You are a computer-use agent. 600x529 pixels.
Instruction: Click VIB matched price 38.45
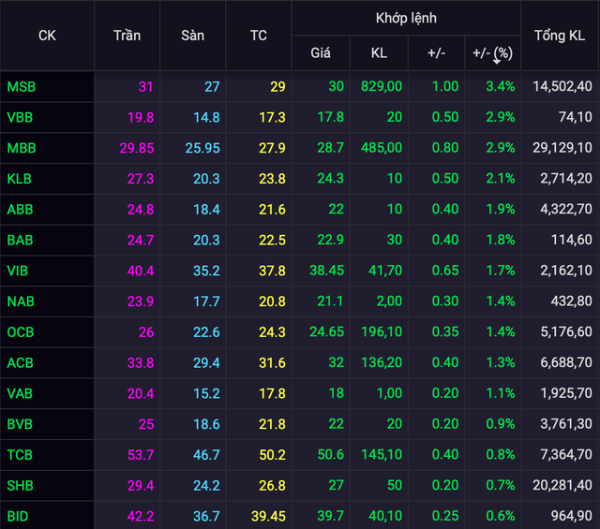tap(326, 271)
